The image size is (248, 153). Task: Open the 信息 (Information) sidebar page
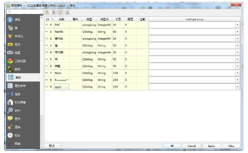tap(23, 19)
